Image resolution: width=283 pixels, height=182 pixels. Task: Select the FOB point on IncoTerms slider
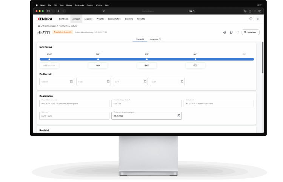(x=98, y=59)
